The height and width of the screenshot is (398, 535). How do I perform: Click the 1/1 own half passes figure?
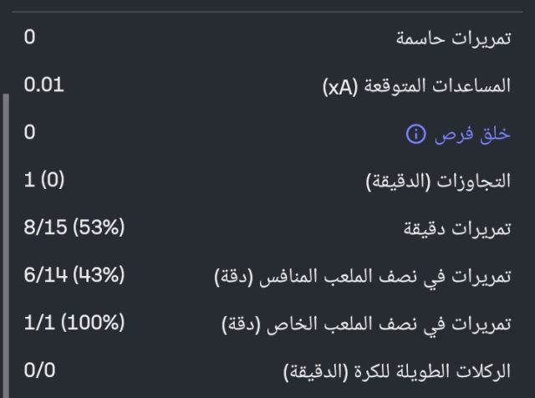pyautogui.click(x=38, y=323)
